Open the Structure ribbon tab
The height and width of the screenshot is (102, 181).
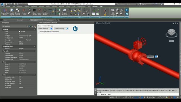pyautogui.click(x=20, y=7)
